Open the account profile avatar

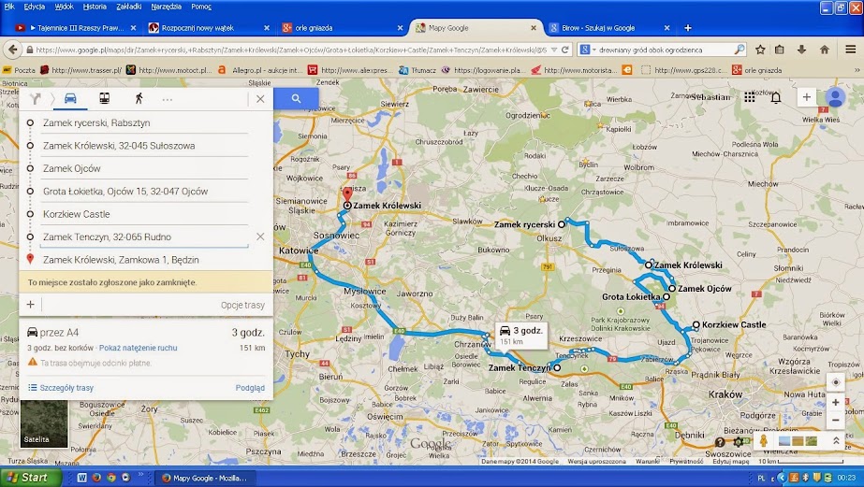[x=835, y=97]
